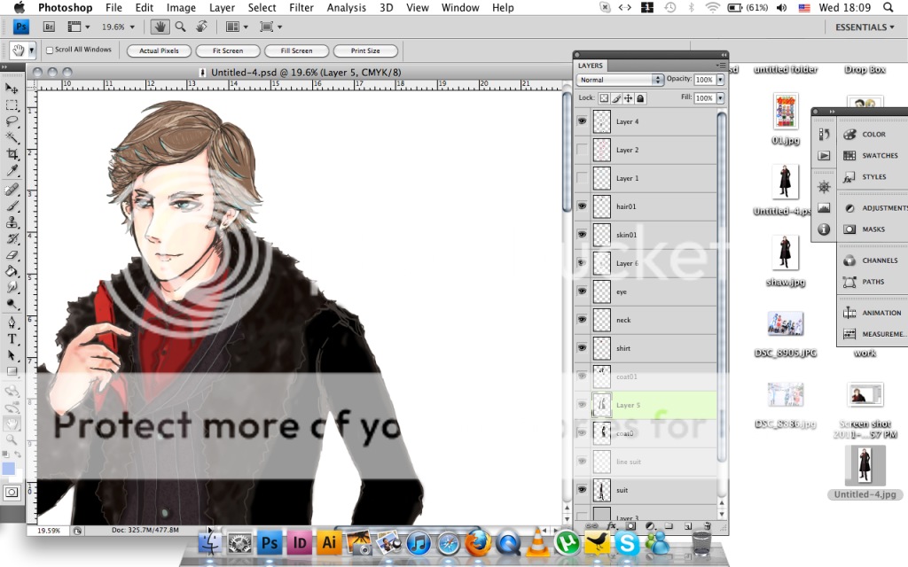The image size is (908, 567).
Task: Select the Path Selection arrow tool
Action: [12, 355]
